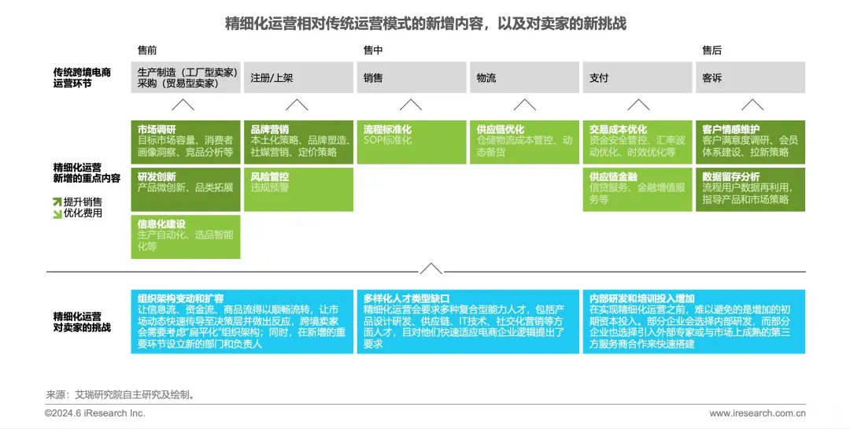This screenshot has height=429, width=850.
Task: Click the 研发创新 card
Action: pyautogui.click(x=186, y=189)
